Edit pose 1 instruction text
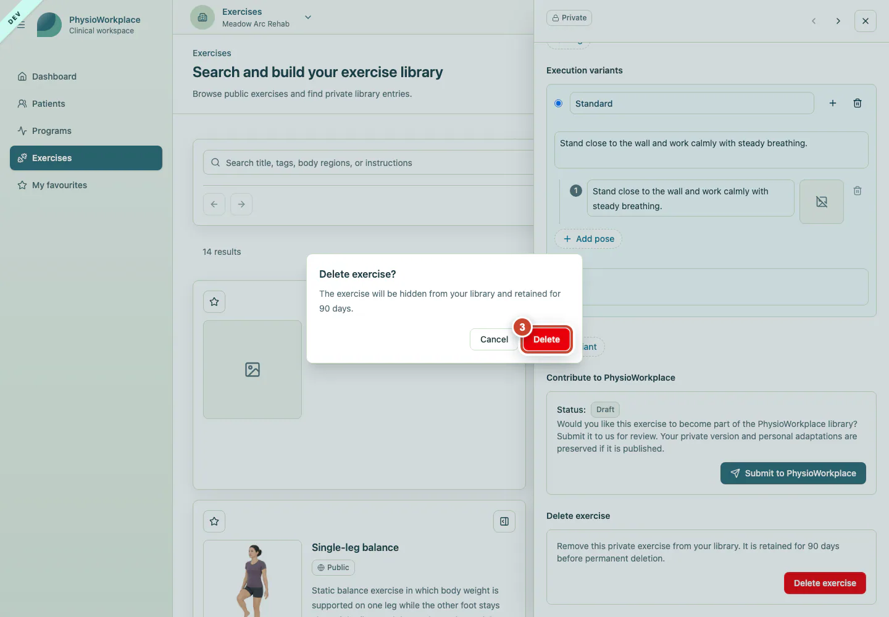The image size is (889, 617). 691,198
